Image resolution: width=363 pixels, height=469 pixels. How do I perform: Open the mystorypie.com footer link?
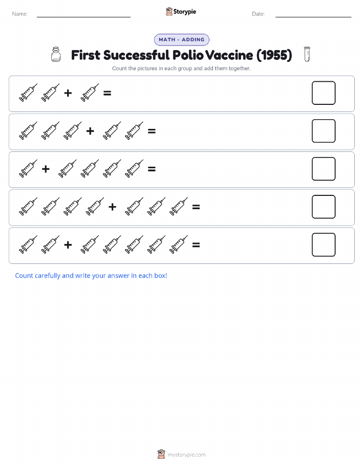(x=186, y=455)
